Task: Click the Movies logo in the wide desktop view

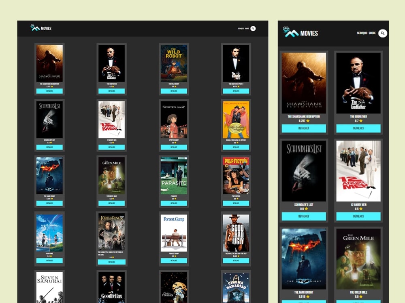Action: click(41, 28)
